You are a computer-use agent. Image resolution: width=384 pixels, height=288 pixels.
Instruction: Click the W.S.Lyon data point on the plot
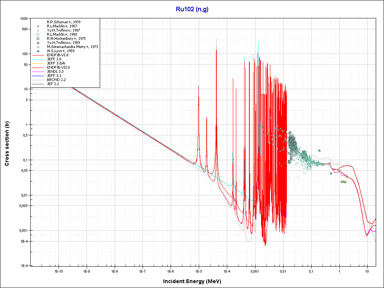[x=319, y=150]
